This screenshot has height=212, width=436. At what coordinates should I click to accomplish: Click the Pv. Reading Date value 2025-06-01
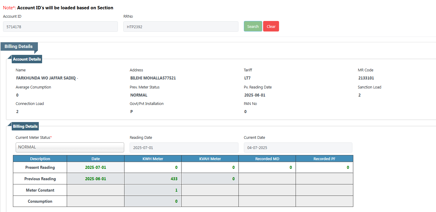(255, 95)
